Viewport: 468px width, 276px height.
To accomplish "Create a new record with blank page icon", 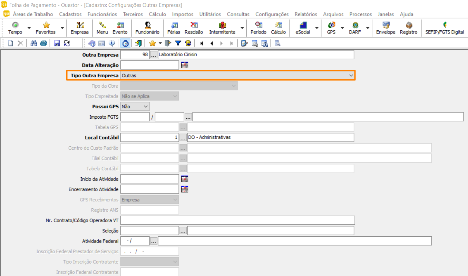I will [x=11, y=43].
